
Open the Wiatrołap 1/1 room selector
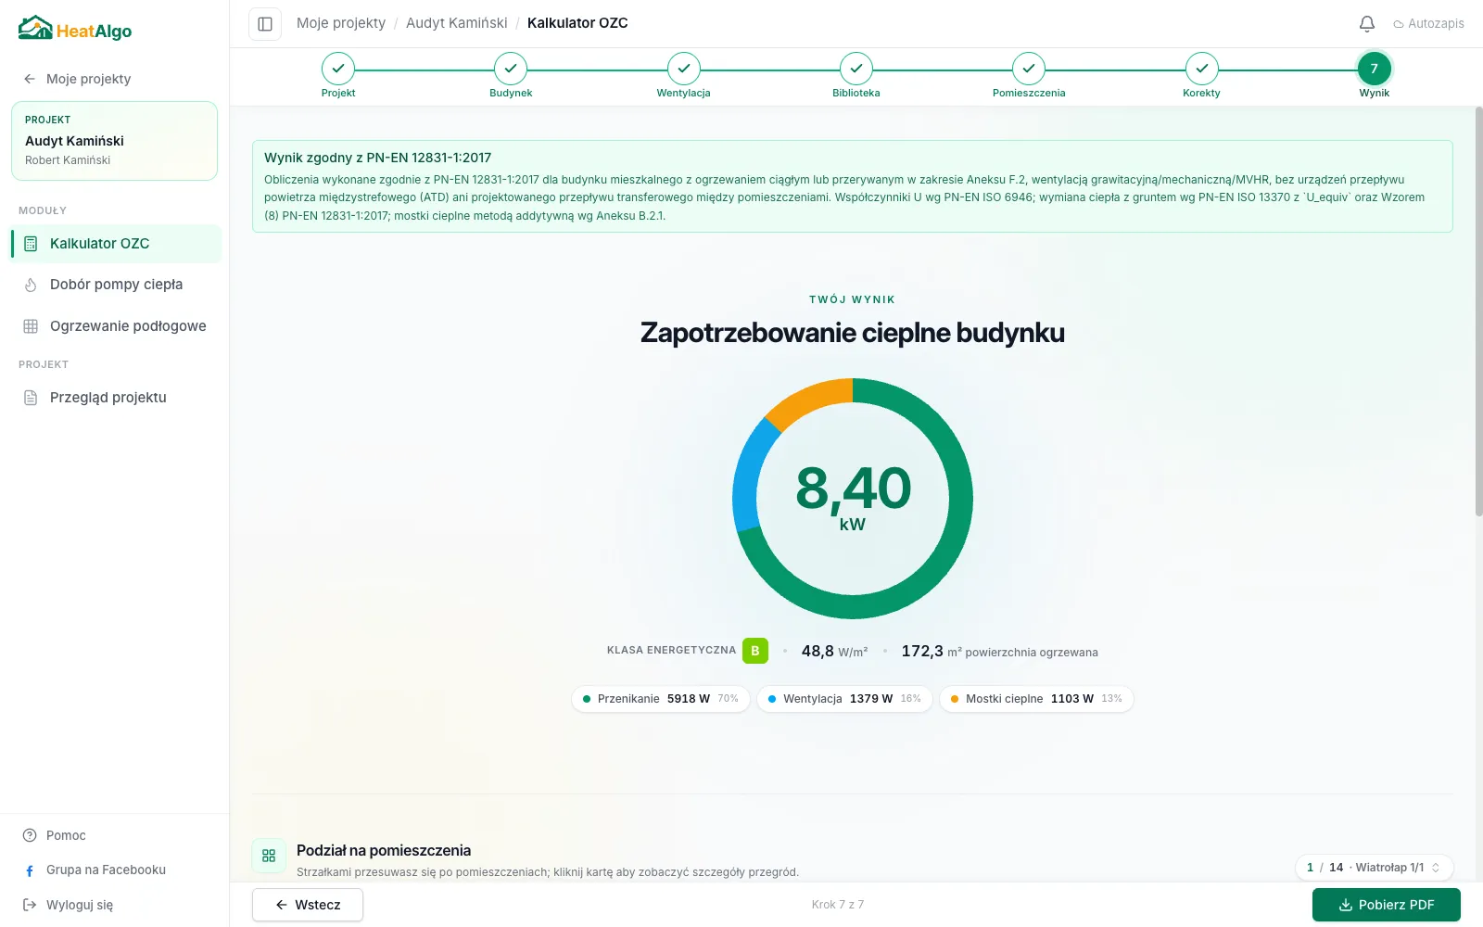point(1375,868)
